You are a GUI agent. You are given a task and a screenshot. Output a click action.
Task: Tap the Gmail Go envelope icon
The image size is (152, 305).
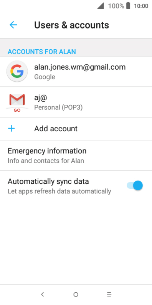pyautogui.click(x=17, y=102)
